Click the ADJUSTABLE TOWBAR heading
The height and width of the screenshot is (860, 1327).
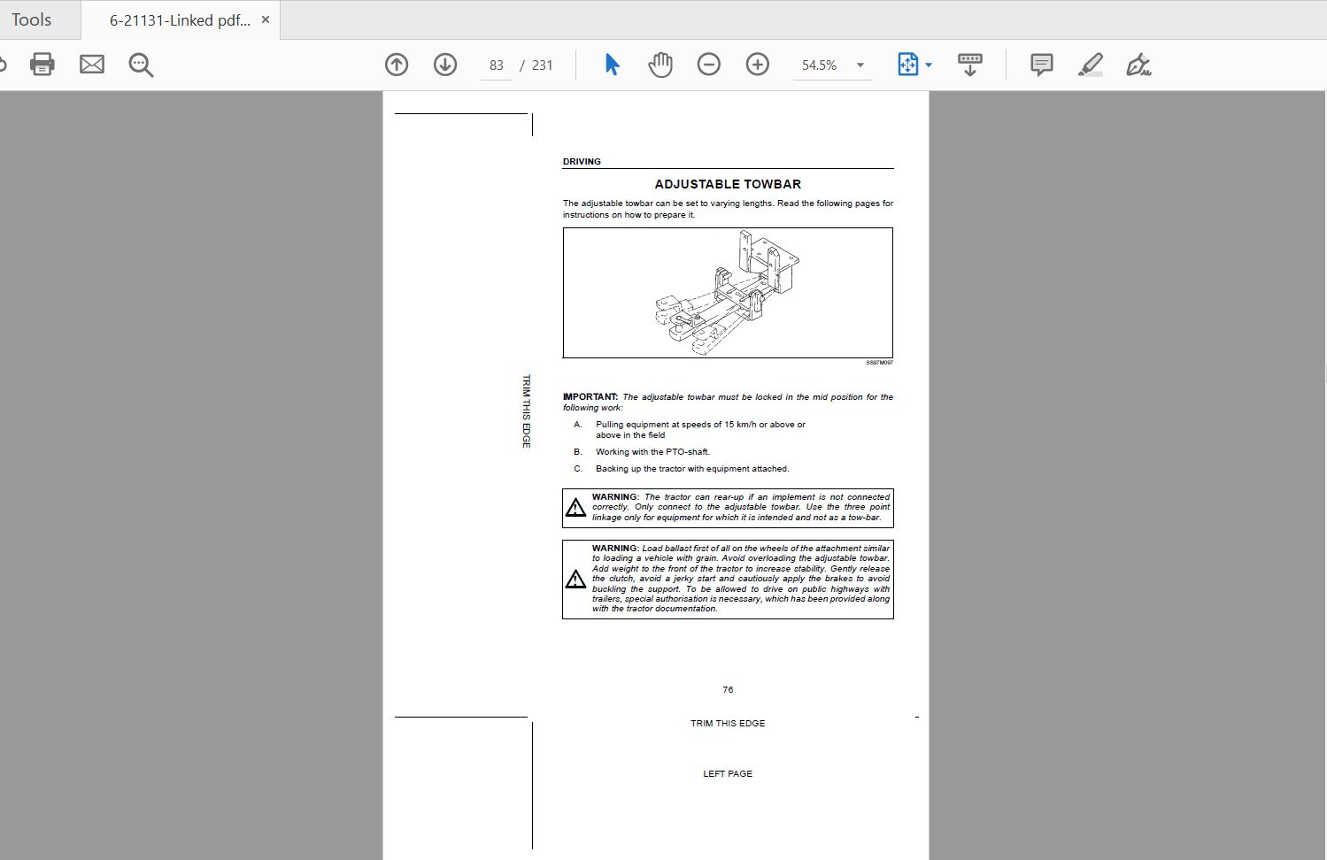click(728, 184)
